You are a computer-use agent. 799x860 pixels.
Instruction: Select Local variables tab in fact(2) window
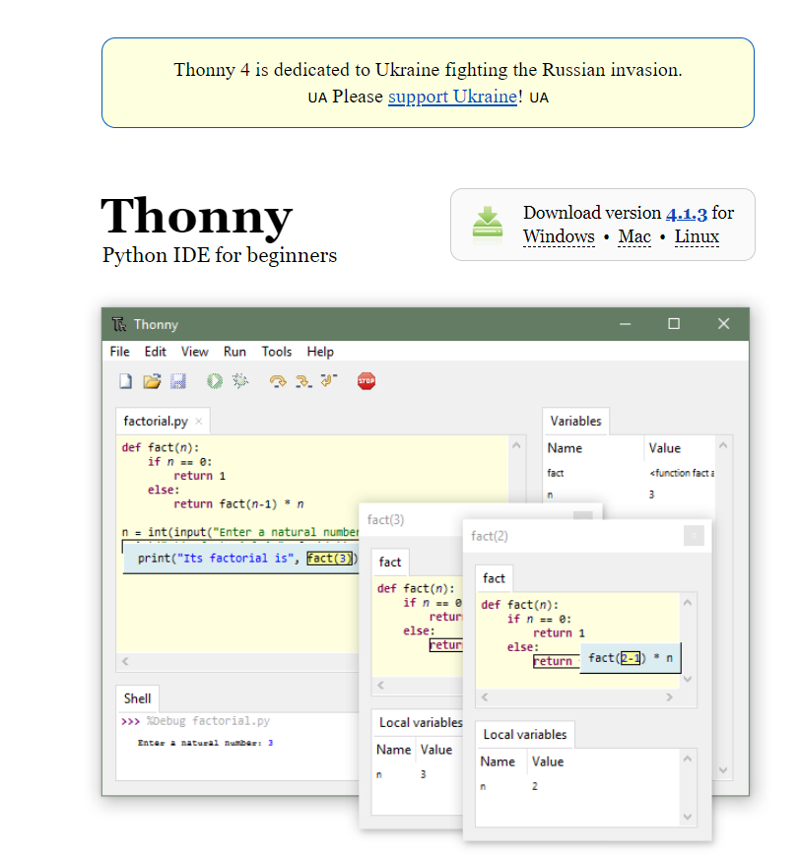[x=525, y=735]
